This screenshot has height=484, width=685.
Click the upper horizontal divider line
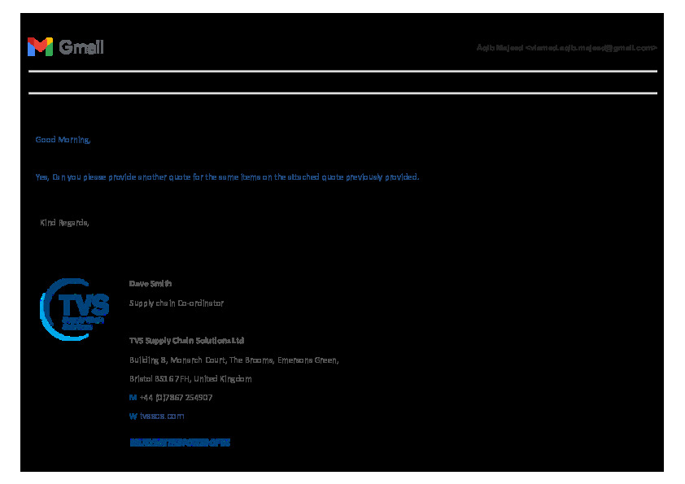[x=342, y=72]
